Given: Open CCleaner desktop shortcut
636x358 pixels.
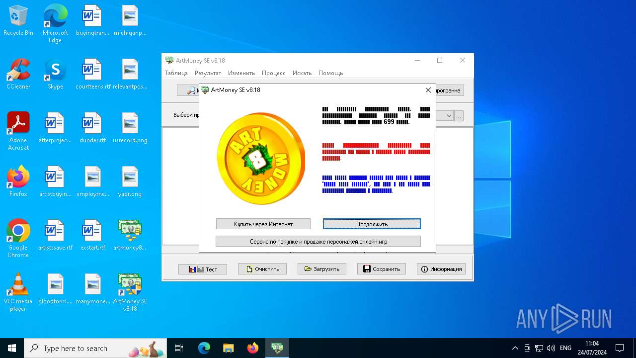Looking at the screenshot, I should (18, 74).
